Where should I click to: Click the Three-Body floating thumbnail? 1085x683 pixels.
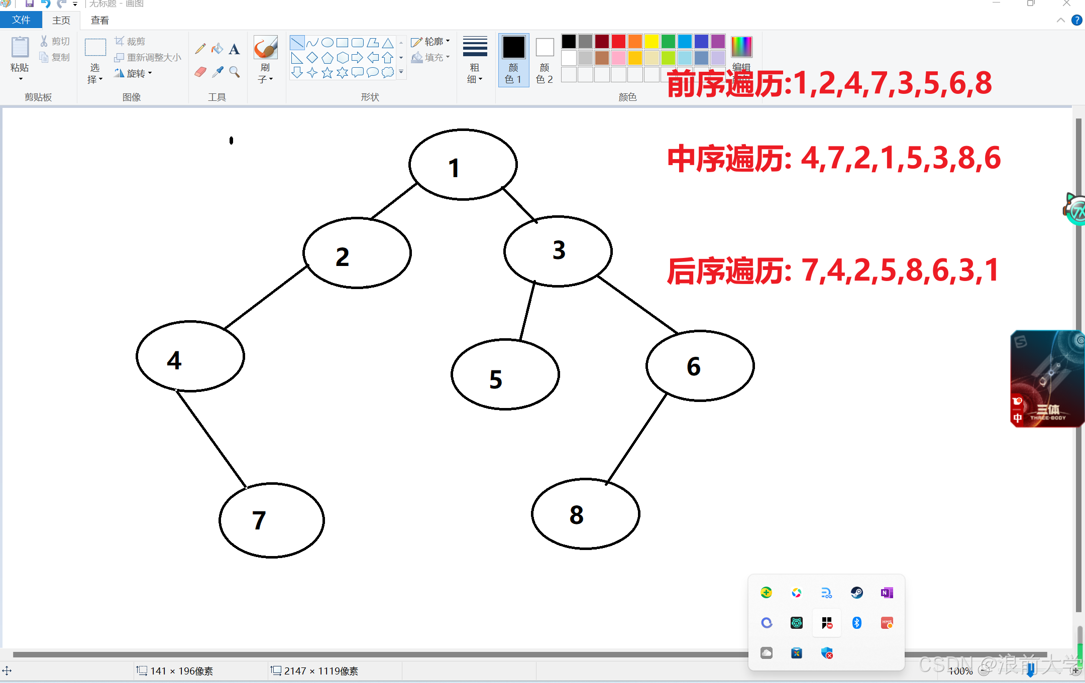coord(1047,379)
